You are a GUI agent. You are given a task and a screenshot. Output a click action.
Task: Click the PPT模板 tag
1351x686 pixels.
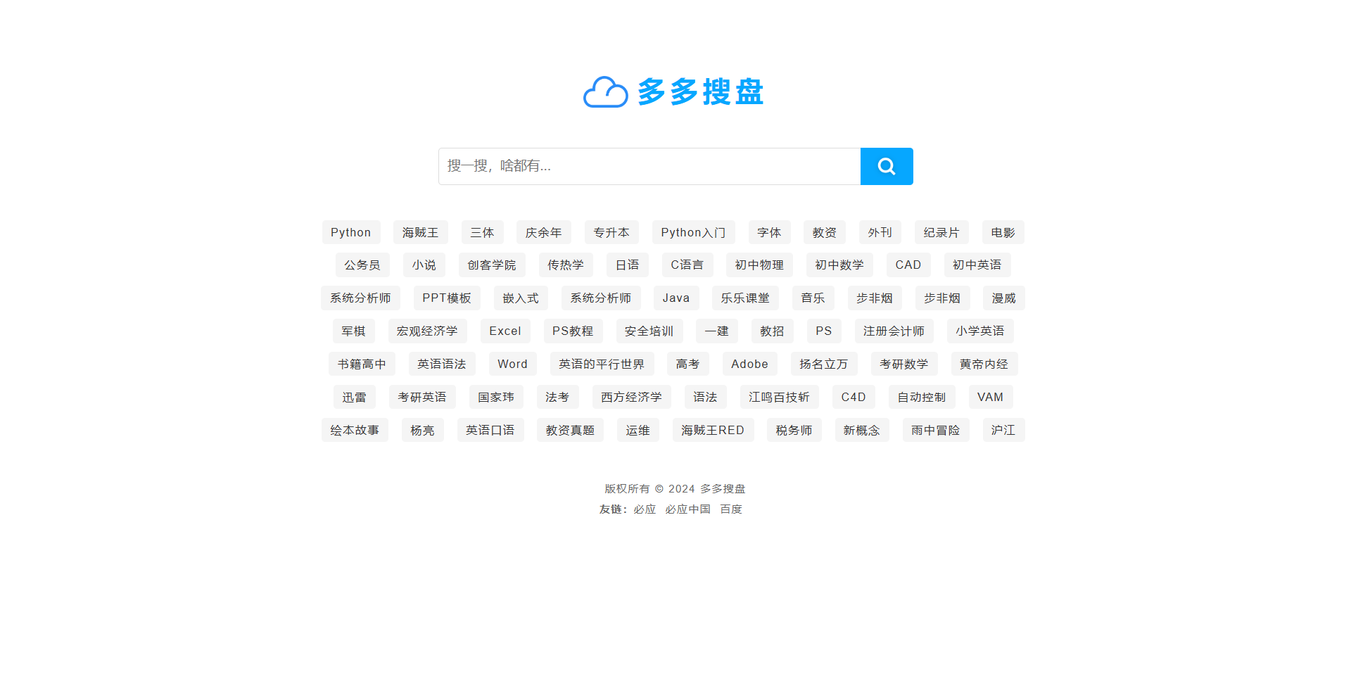446,298
